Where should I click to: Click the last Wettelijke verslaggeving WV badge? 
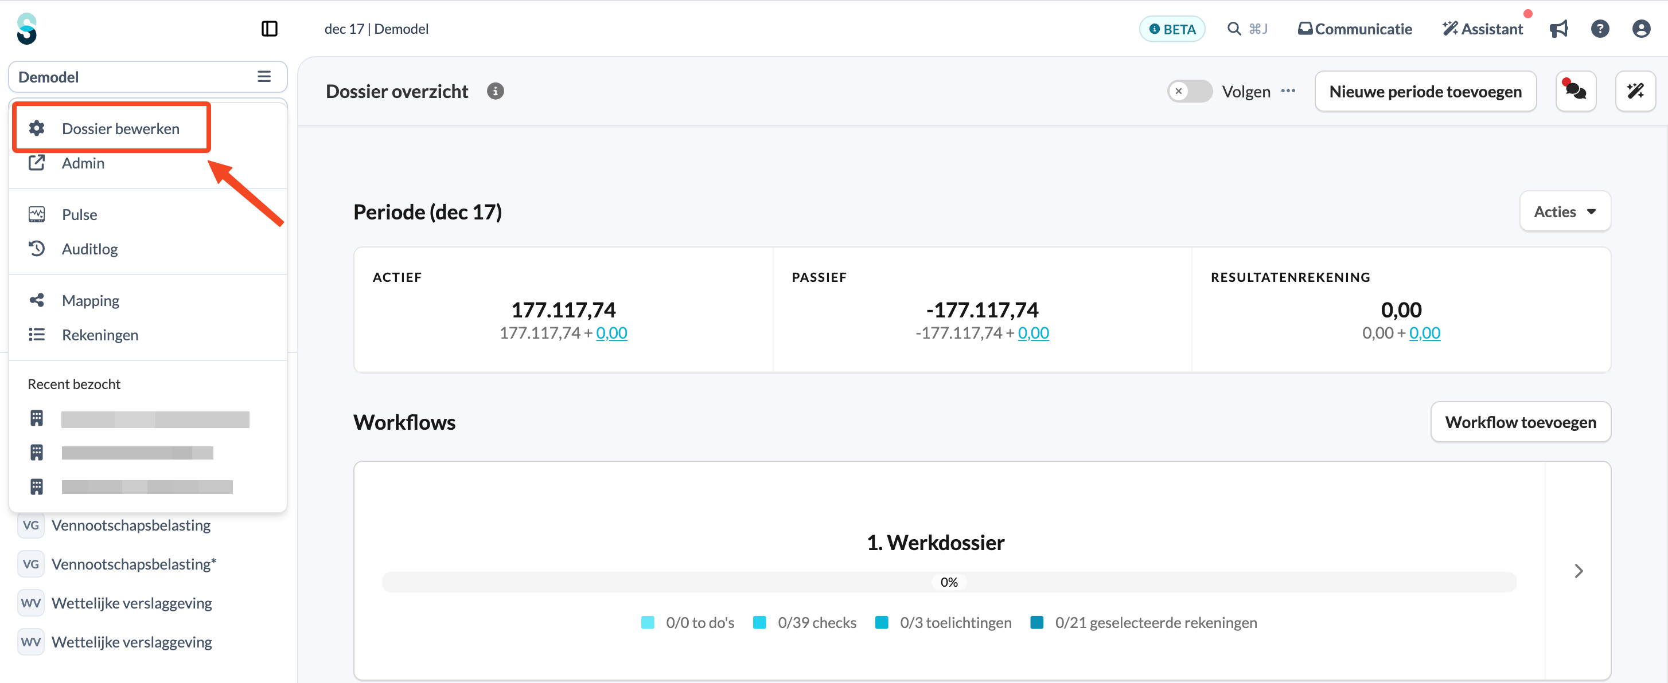coord(30,642)
